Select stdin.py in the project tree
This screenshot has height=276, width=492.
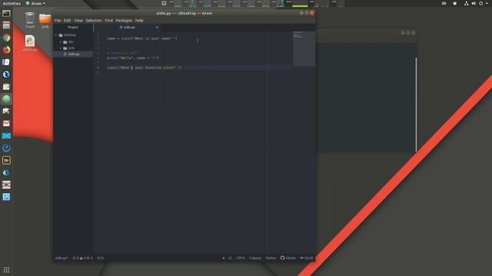[73, 54]
